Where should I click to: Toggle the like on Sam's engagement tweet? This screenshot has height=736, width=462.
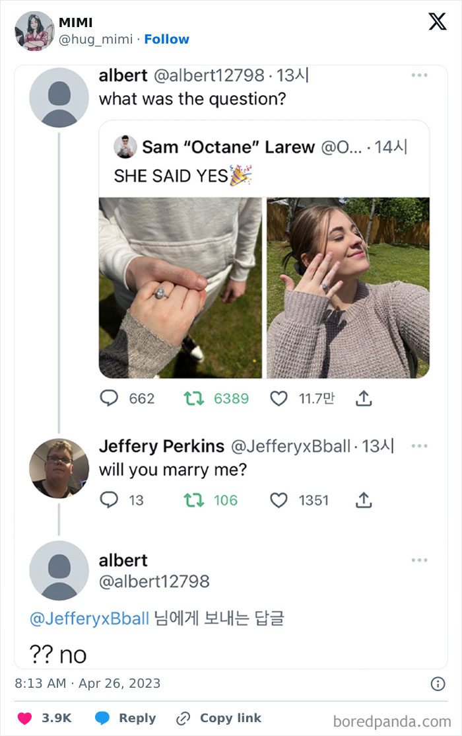279,397
